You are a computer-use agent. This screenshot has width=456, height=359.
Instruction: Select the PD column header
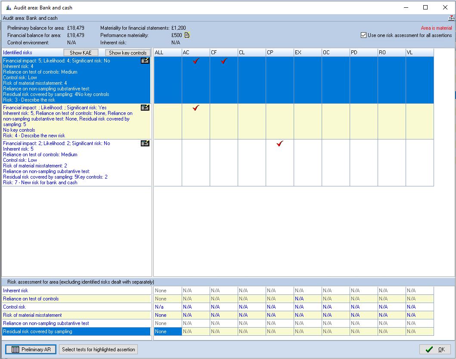coord(363,53)
